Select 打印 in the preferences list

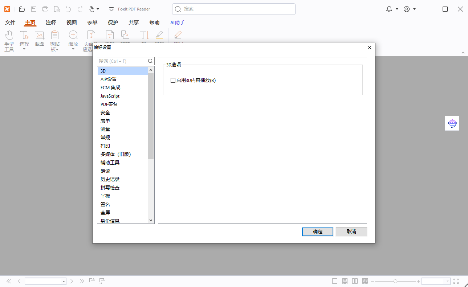pos(105,145)
